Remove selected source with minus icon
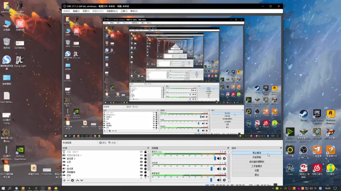This screenshot has height=191, width=341. tap(68, 180)
